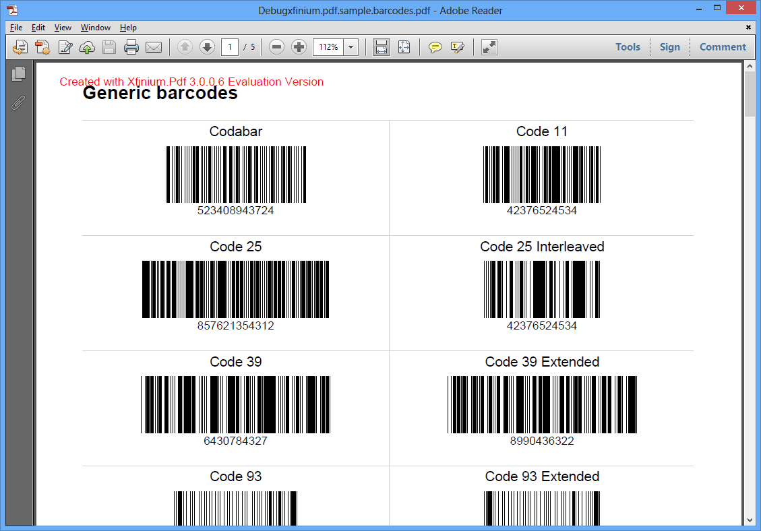Click the Code 39 barcode image
The image size is (761, 531).
[235, 404]
